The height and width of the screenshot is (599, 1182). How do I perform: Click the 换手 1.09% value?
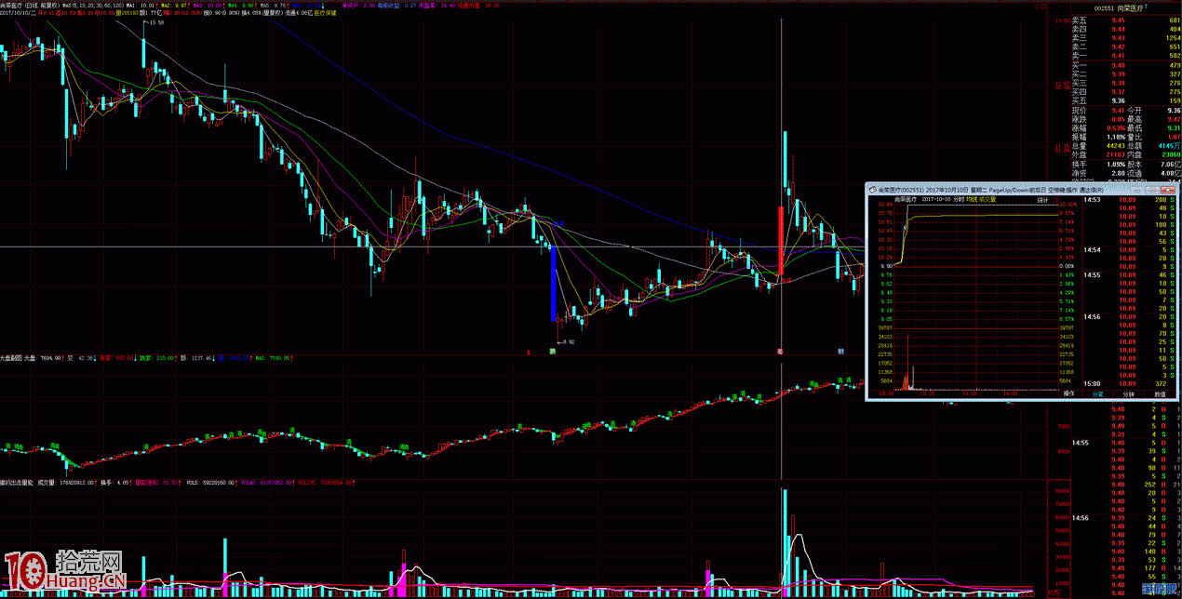point(1116,165)
